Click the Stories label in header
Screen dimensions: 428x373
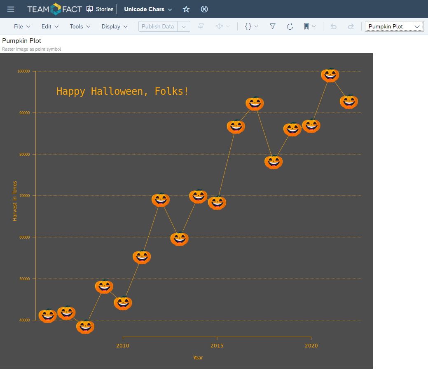point(105,9)
